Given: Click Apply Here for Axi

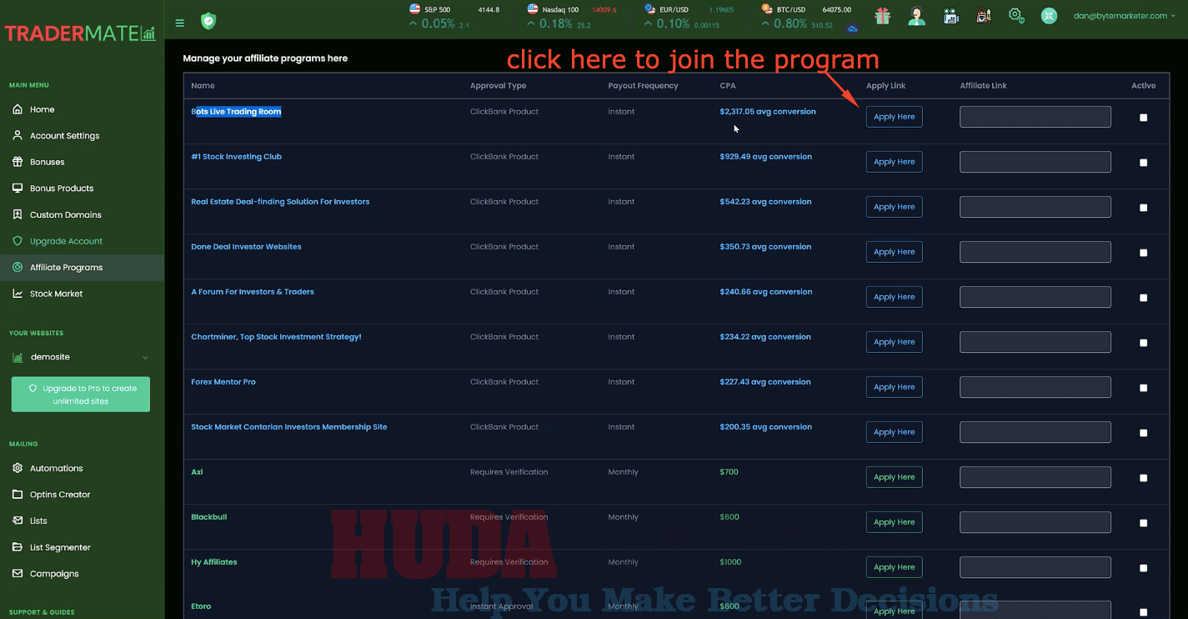Looking at the screenshot, I should click(x=894, y=477).
